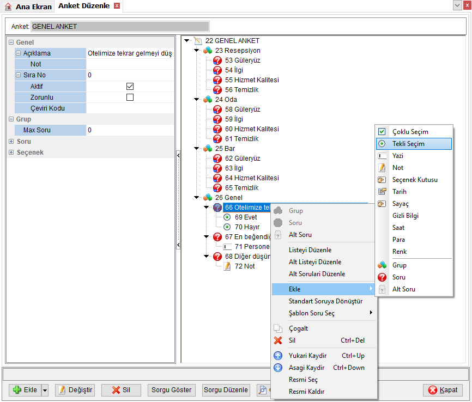
Task: Collapse the 23 Resepsiyon tree node
Action: pyautogui.click(x=197, y=50)
